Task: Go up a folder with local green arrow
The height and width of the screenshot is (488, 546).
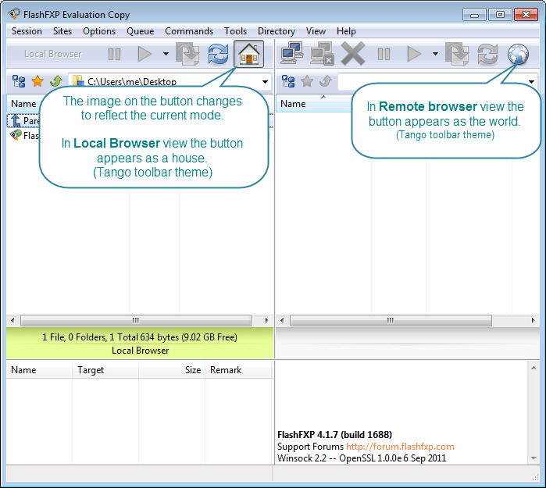Action: (x=55, y=81)
